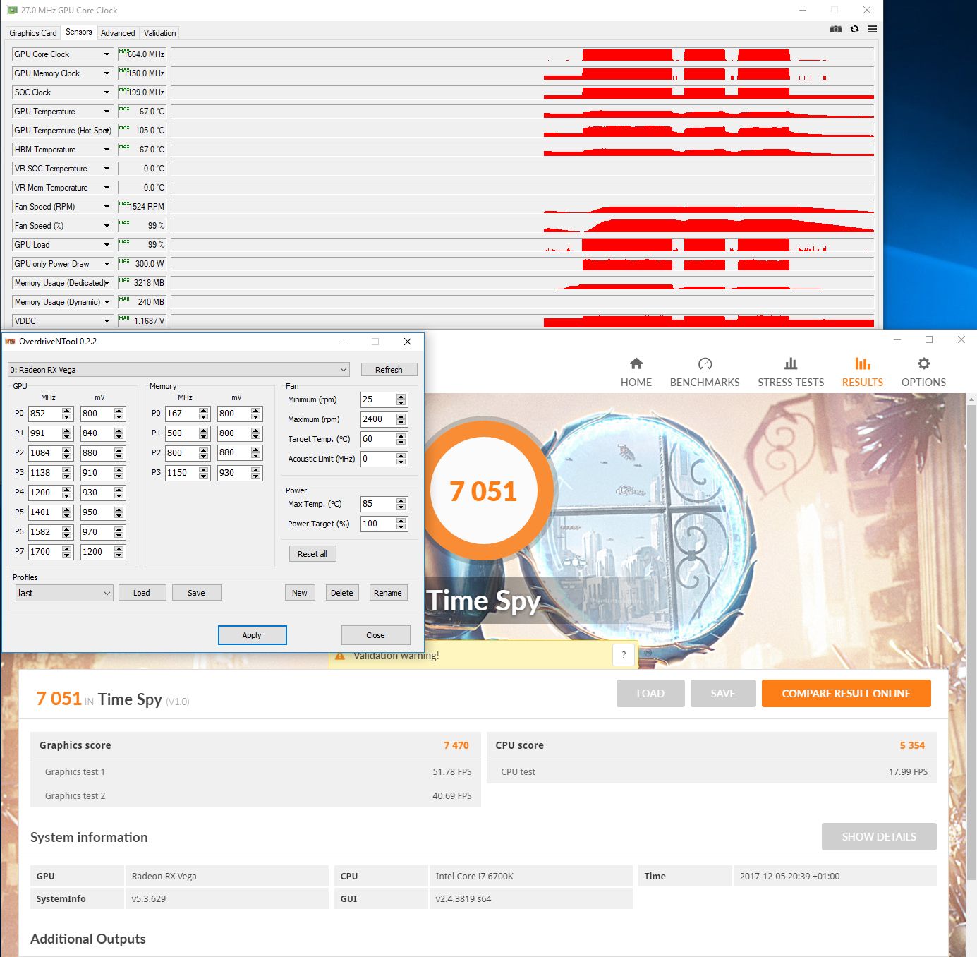Open the GPU-Z hamburger menu icon
Screen dimensions: 977x957
pos(873,29)
